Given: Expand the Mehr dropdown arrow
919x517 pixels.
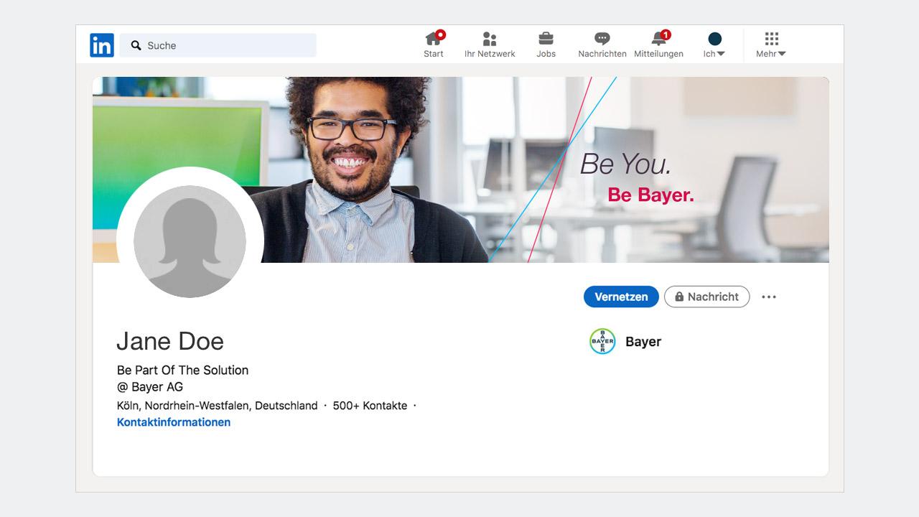Looking at the screenshot, I should click(782, 54).
